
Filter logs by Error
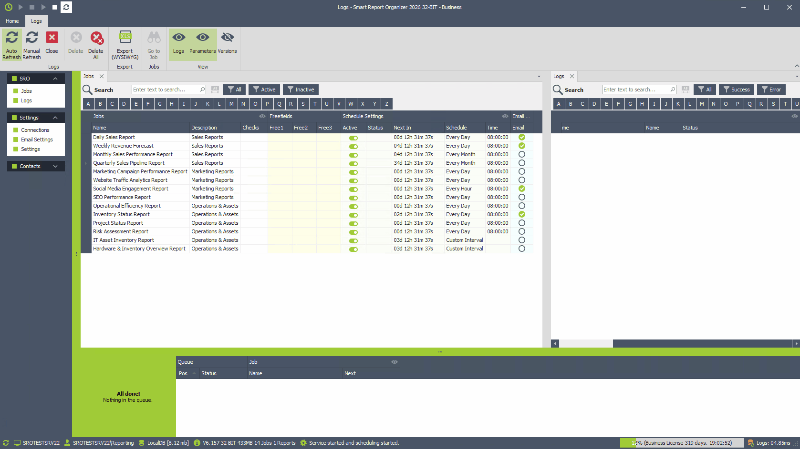771,90
